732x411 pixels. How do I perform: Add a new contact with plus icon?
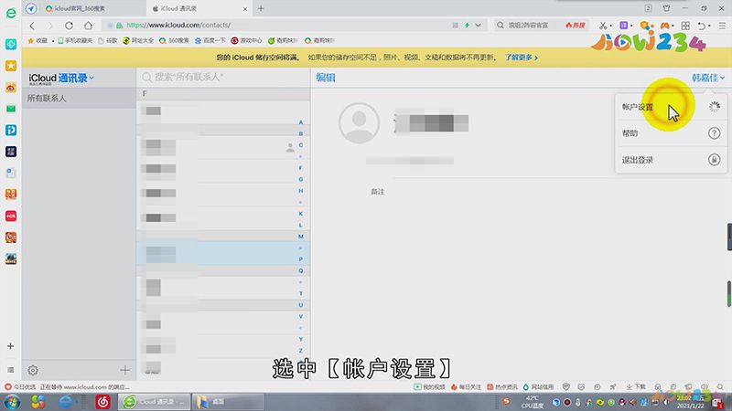click(x=124, y=370)
